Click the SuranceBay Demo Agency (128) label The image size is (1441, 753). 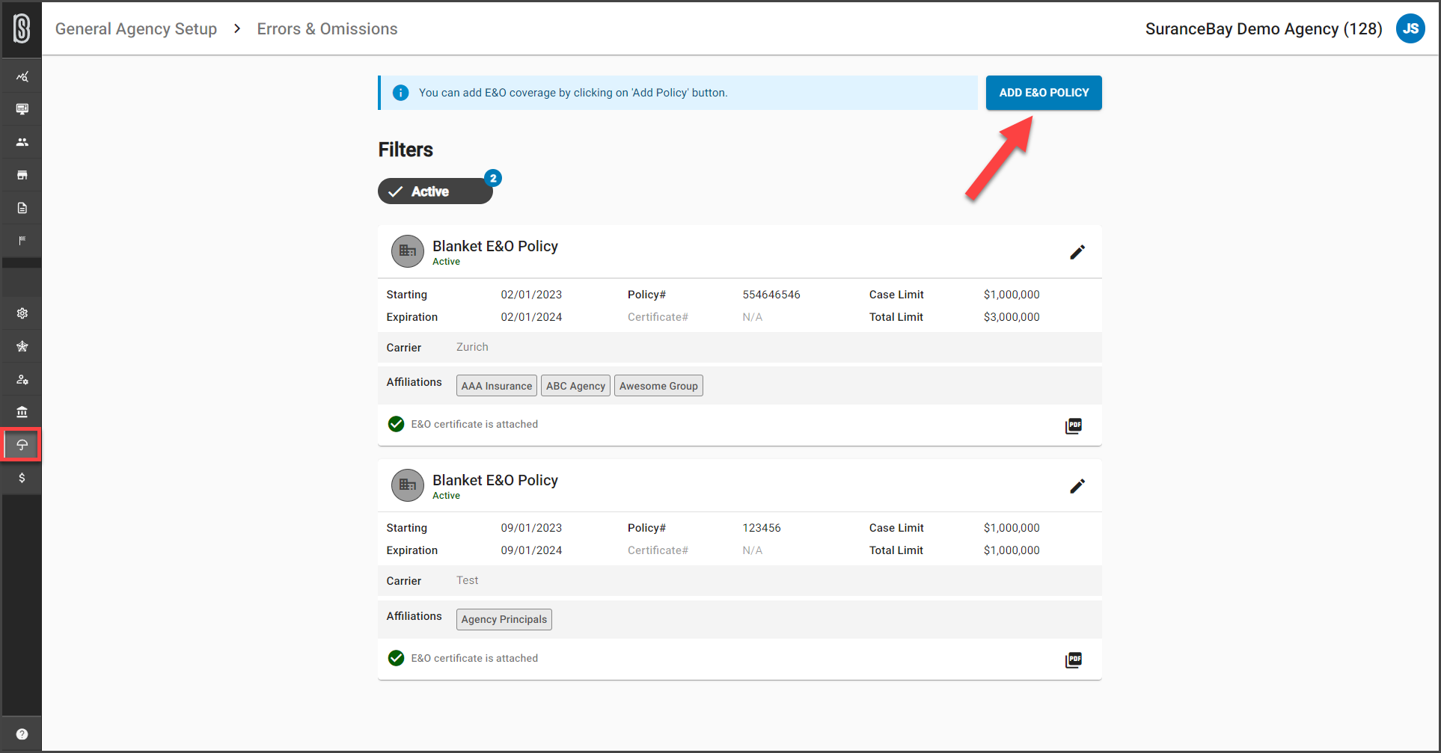pos(1264,28)
